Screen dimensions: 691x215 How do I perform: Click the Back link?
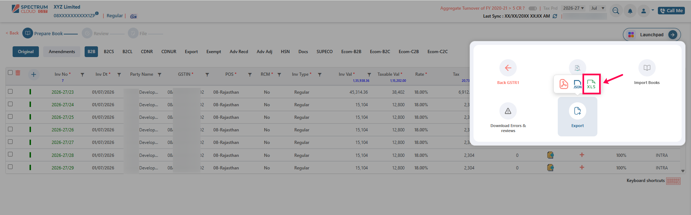(x=12, y=33)
